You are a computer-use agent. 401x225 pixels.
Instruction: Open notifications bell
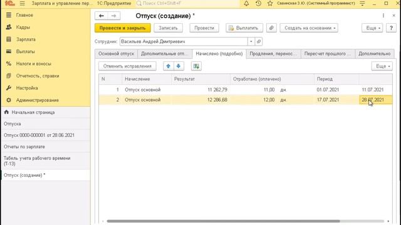tap(246, 3)
